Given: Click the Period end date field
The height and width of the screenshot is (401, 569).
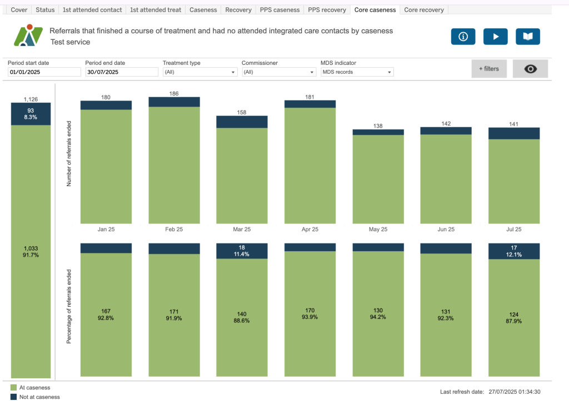Looking at the screenshot, I should click(x=122, y=72).
